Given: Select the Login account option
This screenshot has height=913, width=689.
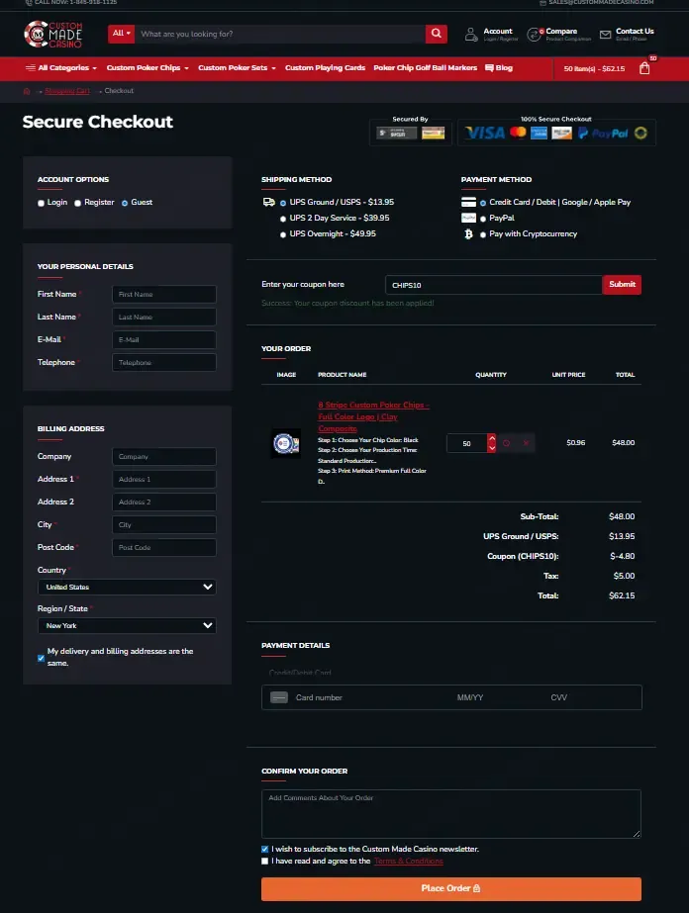Looking at the screenshot, I should 41,203.
